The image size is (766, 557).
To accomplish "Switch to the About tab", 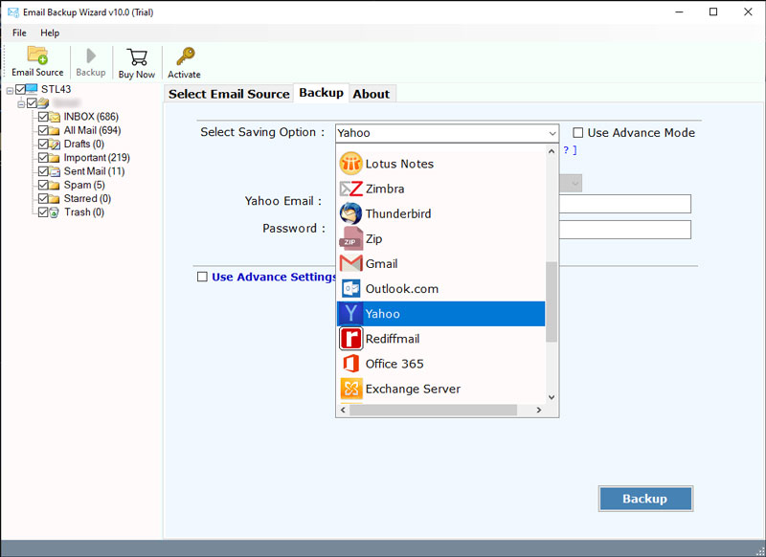I will (372, 94).
